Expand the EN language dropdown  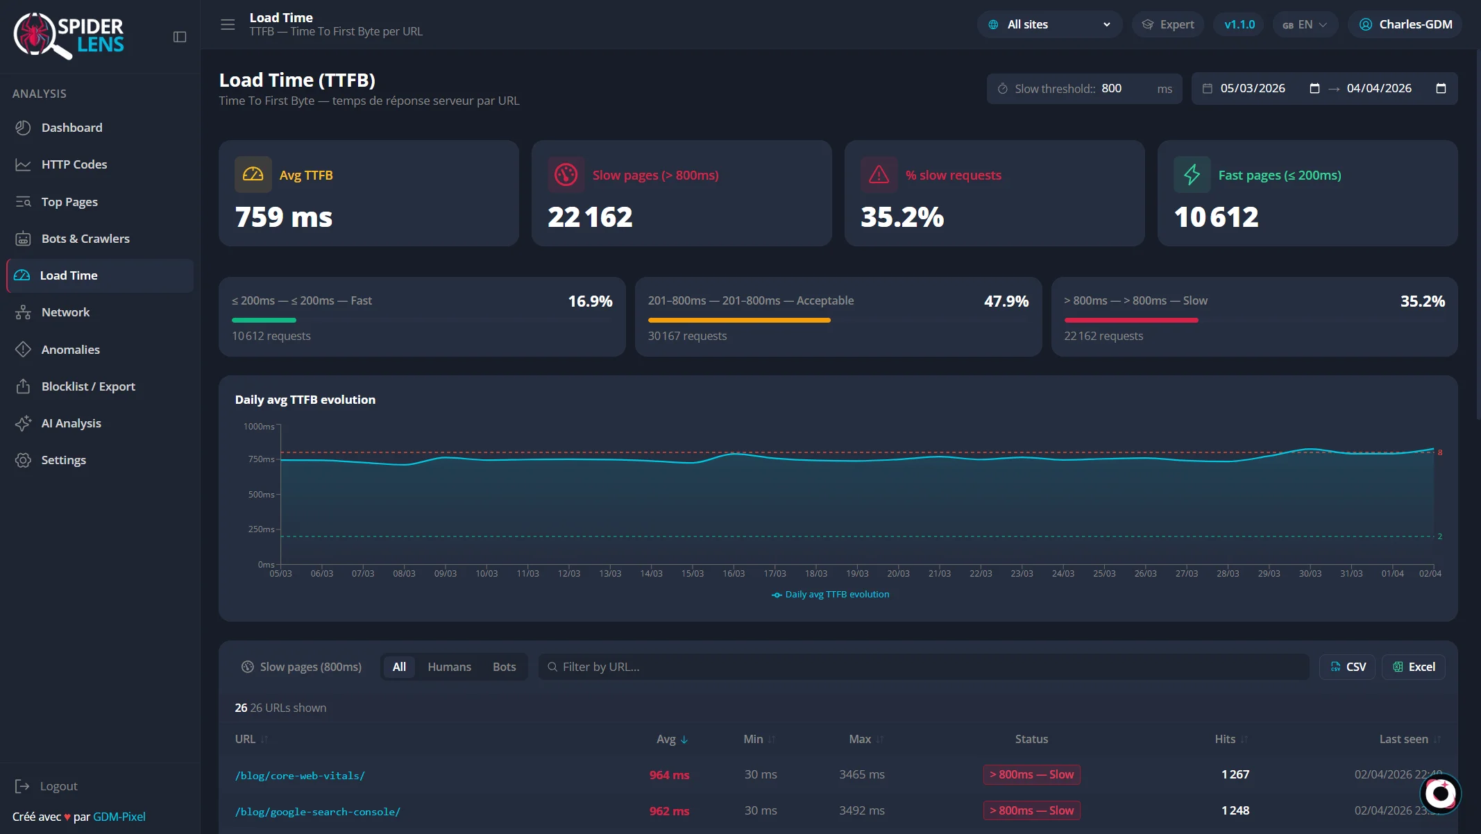pyautogui.click(x=1305, y=24)
